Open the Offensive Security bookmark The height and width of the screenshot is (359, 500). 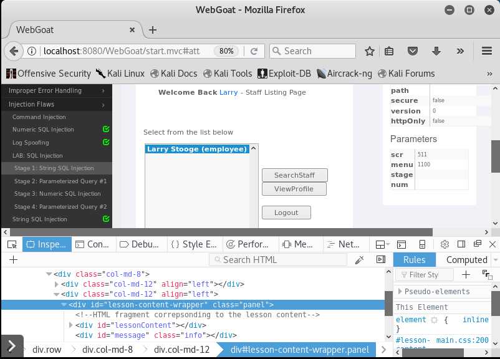click(x=49, y=74)
